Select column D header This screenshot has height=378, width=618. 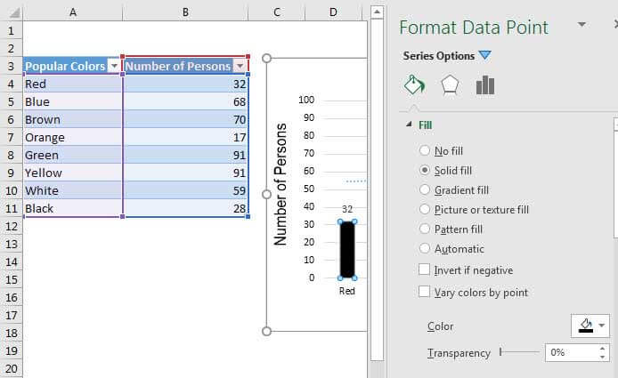click(333, 12)
